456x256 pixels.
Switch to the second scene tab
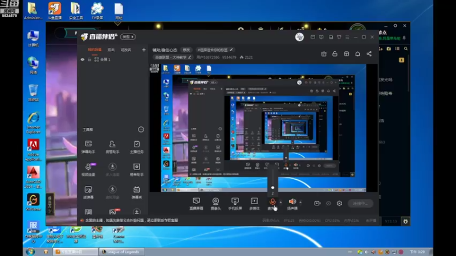[x=111, y=50]
